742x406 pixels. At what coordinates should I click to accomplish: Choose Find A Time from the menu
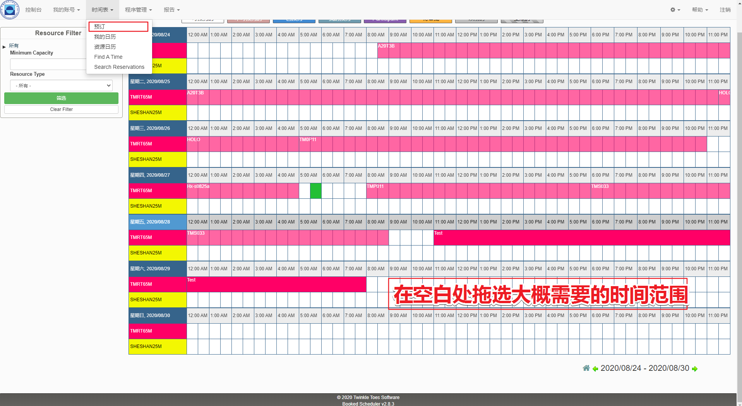click(x=108, y=57)
